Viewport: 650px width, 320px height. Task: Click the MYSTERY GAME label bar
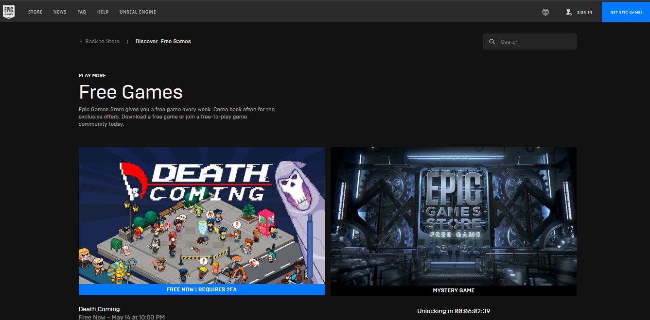point(454,290)
